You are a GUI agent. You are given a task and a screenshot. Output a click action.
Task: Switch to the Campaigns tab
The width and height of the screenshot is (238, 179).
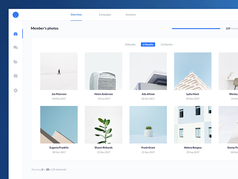pyautogui.click(x=105, y=15)
